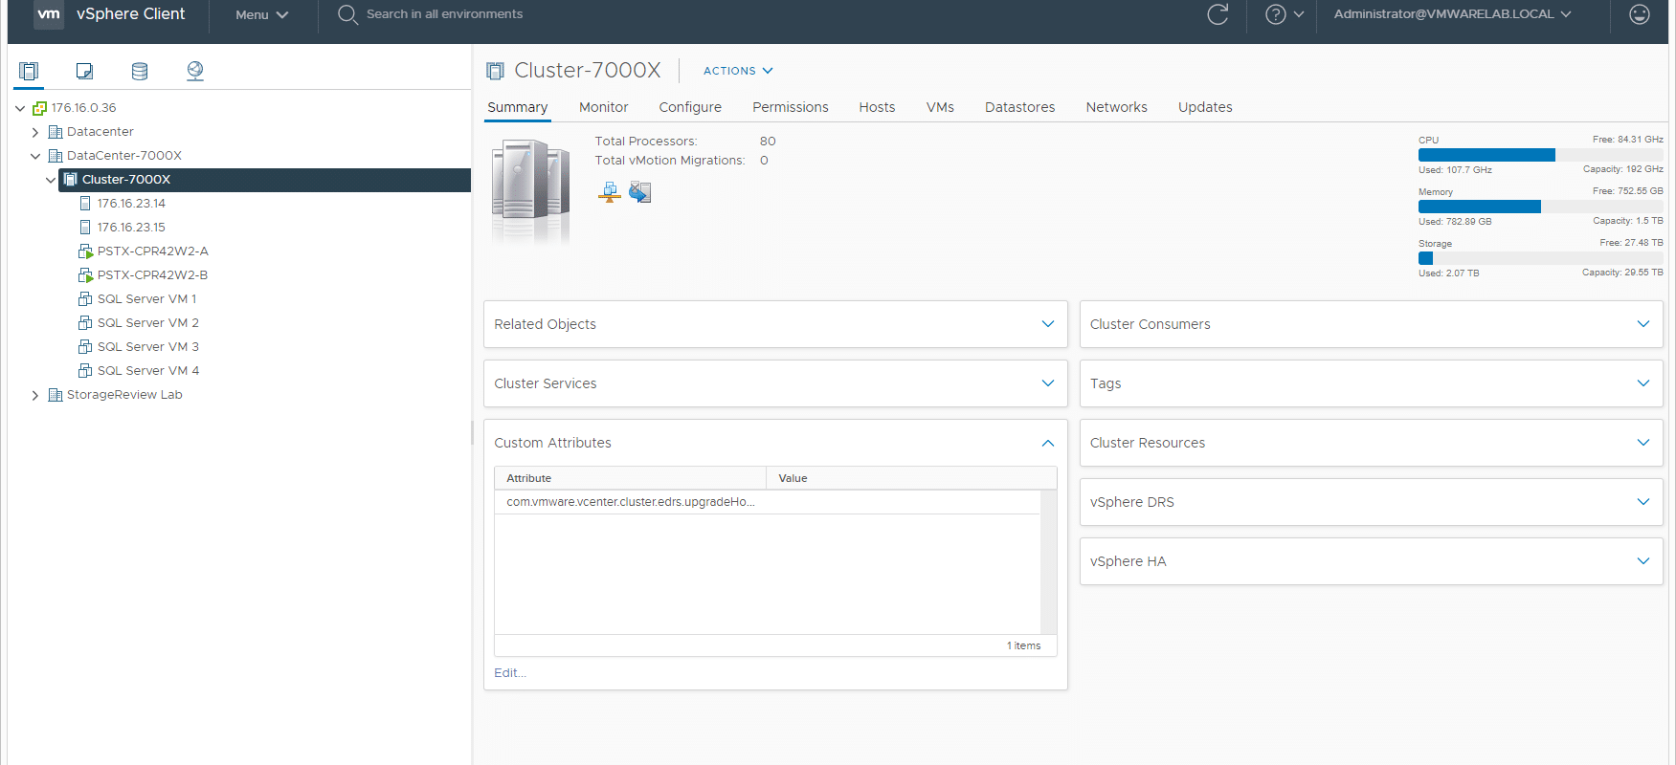This screenshot has width=1676, height=765.
Task: Click the VMware vm logo
Action: click(49, 14)
